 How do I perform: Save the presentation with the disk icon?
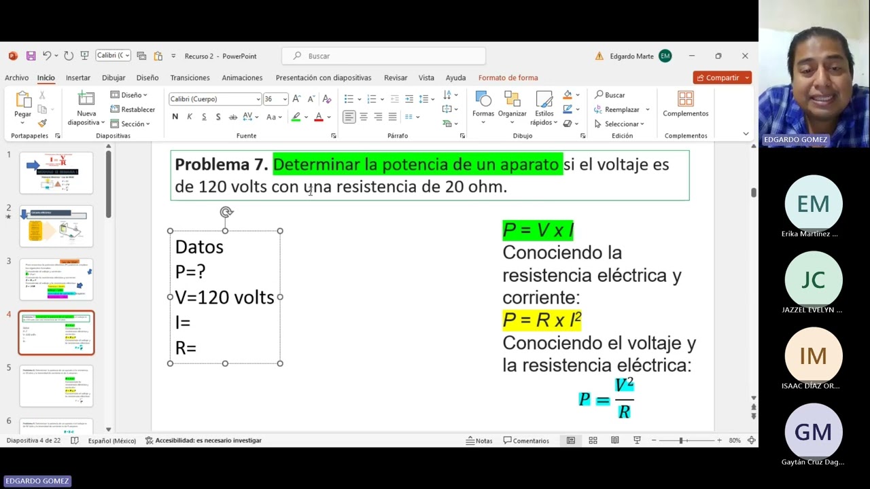click(31, 56)
